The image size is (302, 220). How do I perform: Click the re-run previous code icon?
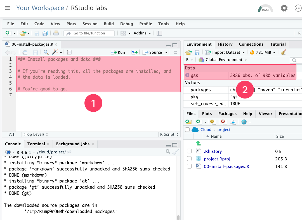[135, 52]
